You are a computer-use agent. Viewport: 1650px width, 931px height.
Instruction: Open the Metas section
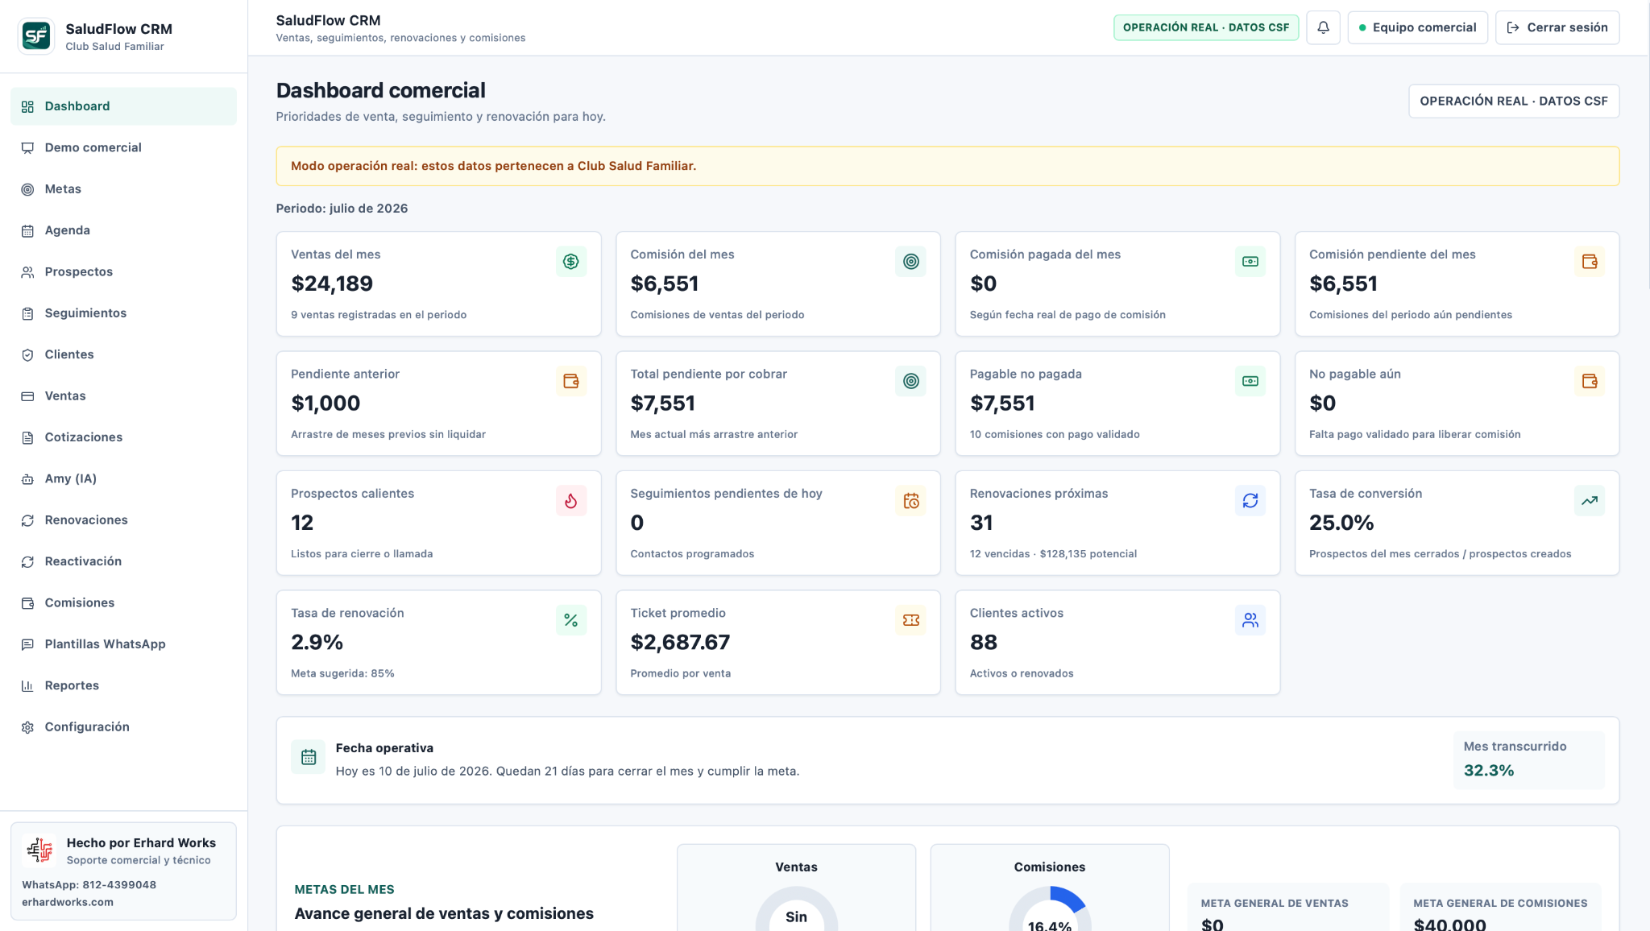point(123,189)
